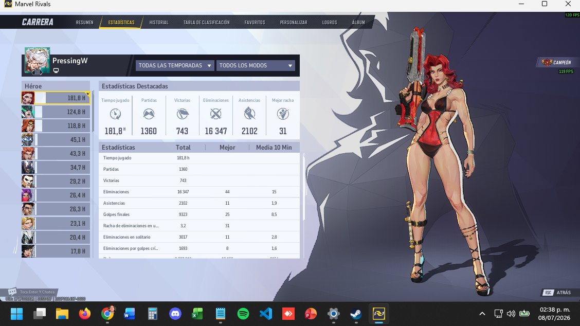
Task: Click the Eliminaciones row in statistics table
Action: pos(199,192)
